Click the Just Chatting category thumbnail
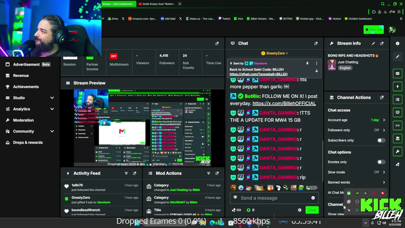Image resolution: width=405 pixels, height=228 pixels. [x=332, y=65]
